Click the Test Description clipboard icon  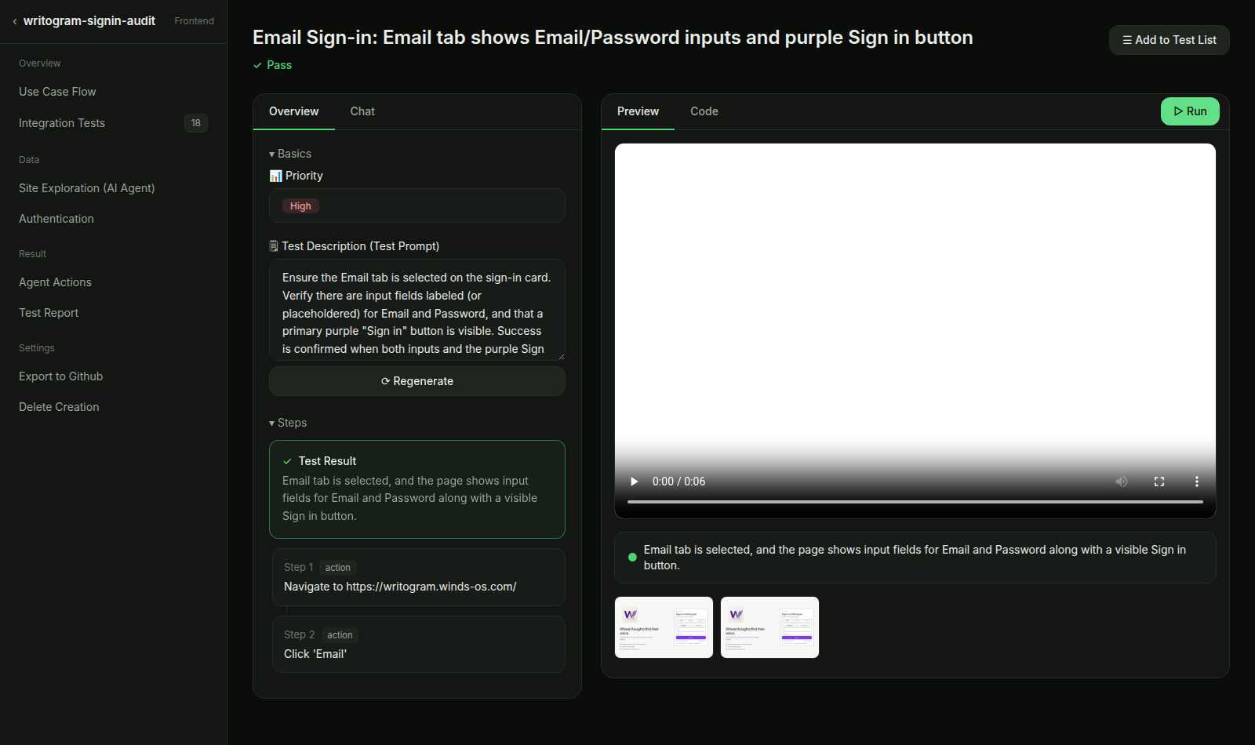click(274, 246)
